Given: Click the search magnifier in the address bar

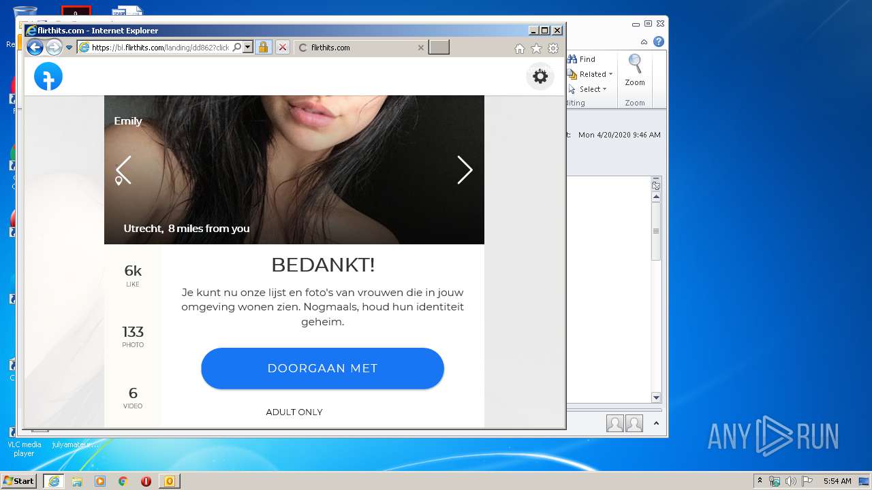Looking at the screenshot, I should point(237,48).
